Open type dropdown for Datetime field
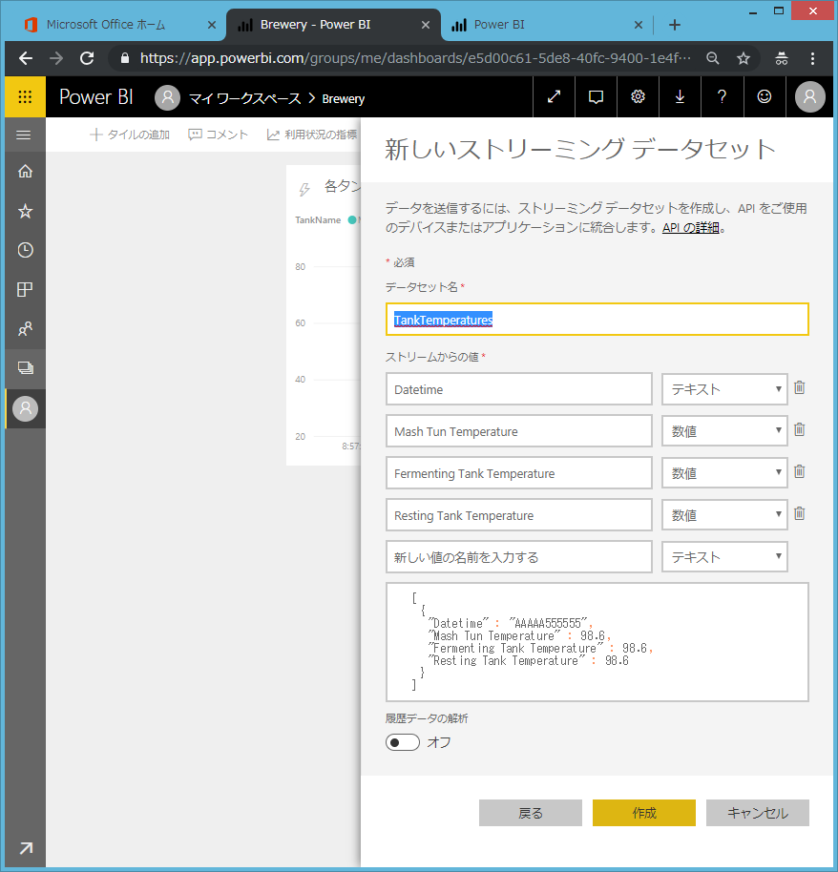Viewport: 838px width, 872px height. click(x=724, y=389)
